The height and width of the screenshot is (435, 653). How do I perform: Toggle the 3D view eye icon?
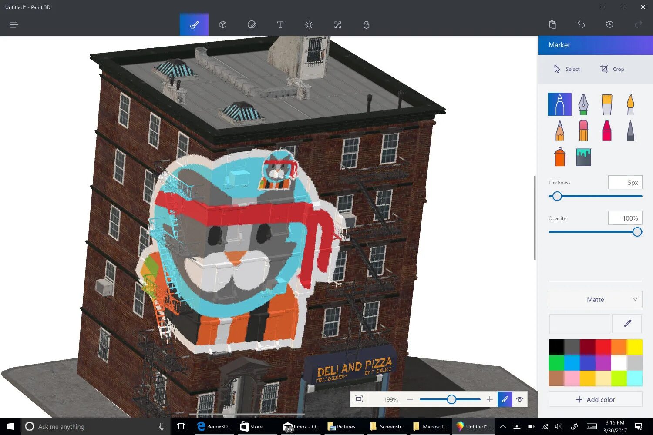click(x=520, y=399)
